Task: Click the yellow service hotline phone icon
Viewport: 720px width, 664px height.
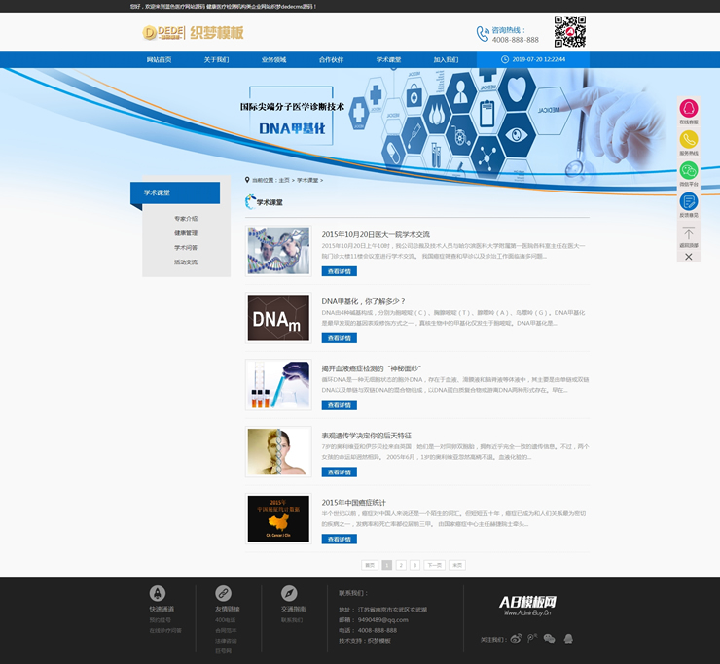Action: point(688,140)
